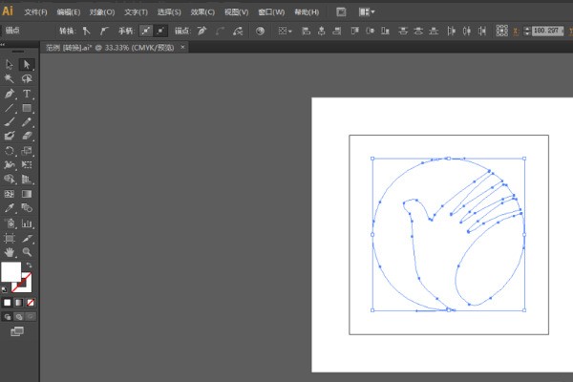This screenshot has width=573, height=382.
Task: Convert anchor points to corner
Action: click(x=86, y=31)
